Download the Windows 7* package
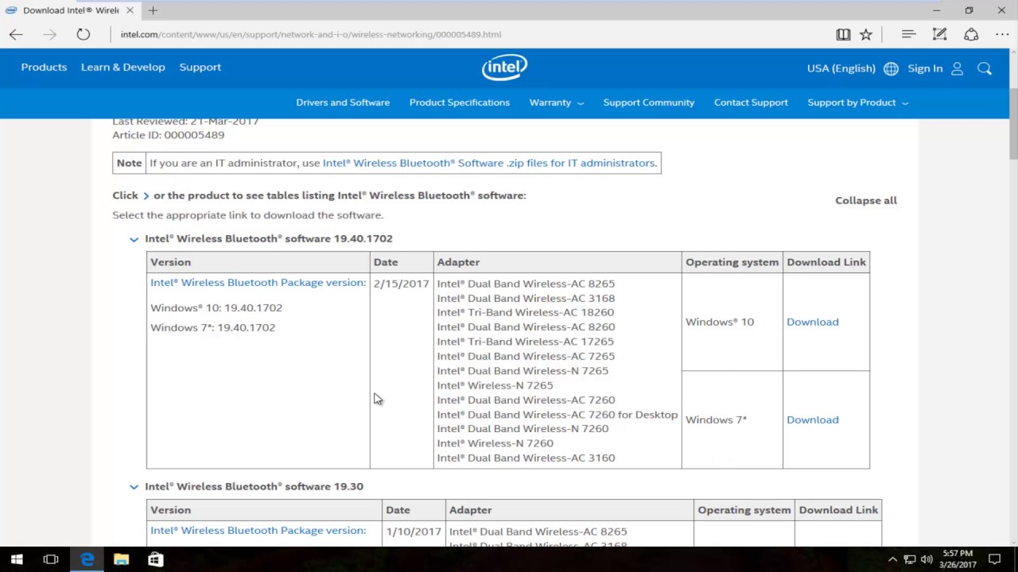The width and height of the screenshot is (1018, 572). click(x=812, y=419)
